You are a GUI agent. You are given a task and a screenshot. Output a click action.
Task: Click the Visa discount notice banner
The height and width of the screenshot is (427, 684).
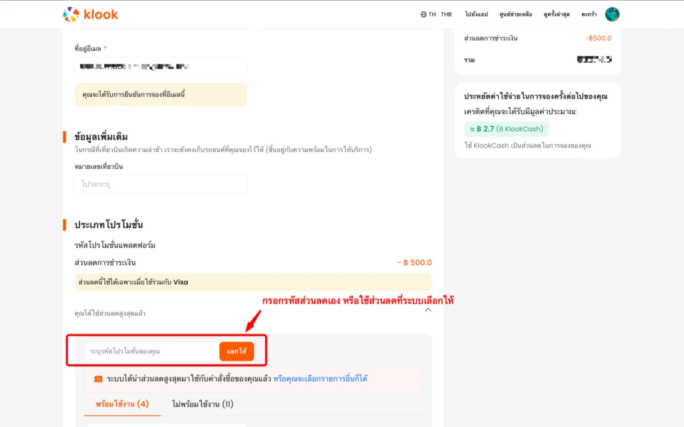point(253,282)
